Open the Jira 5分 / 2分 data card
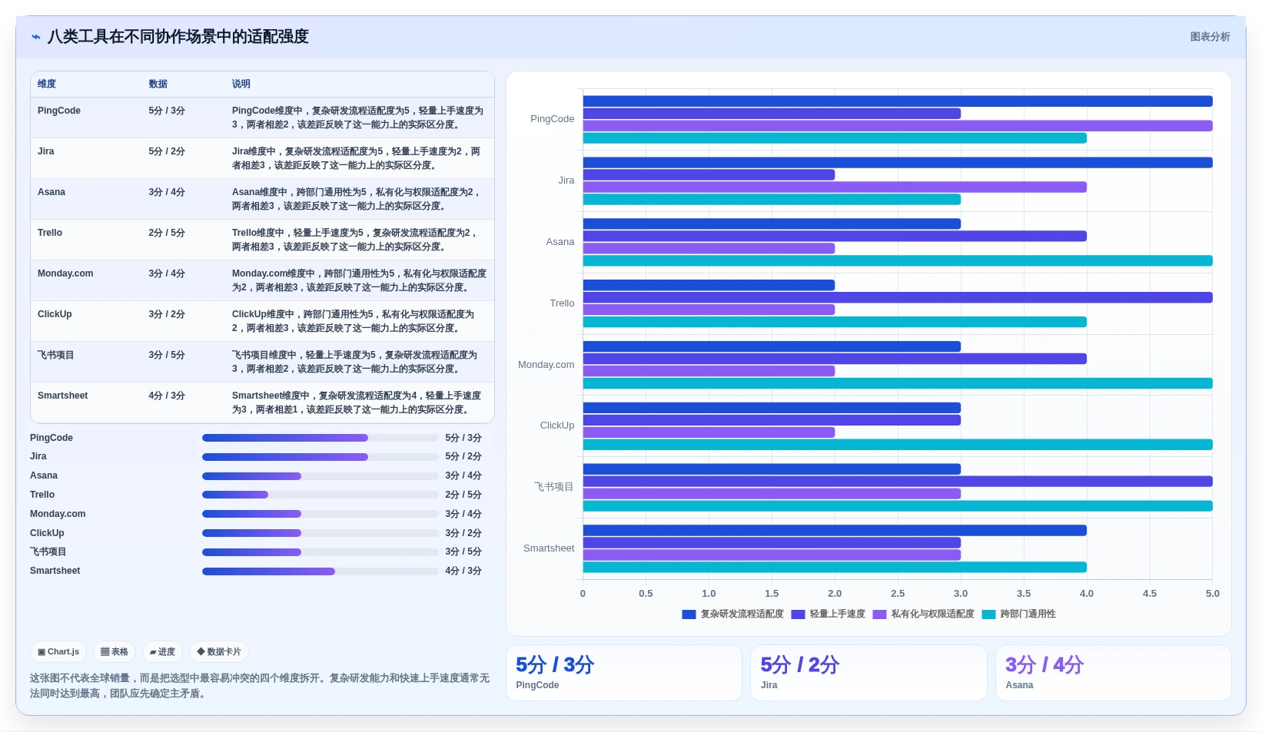This screenshot has height=732, width=1262. [x=868, y=673]
